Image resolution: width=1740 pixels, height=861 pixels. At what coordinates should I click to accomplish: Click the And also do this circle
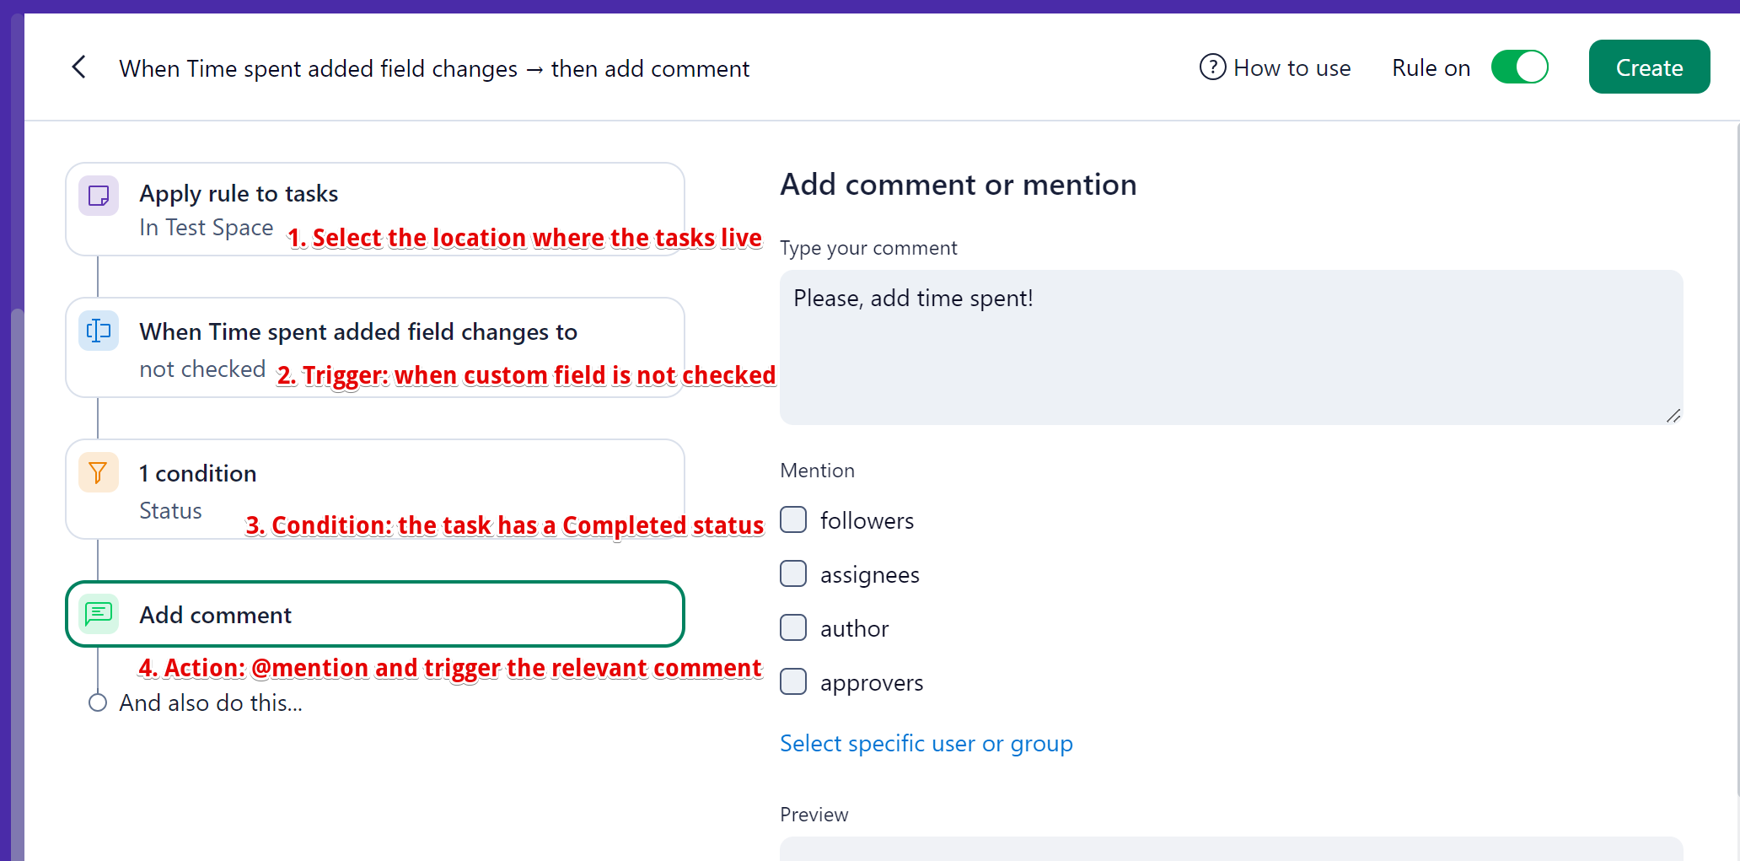pos(98,702)
